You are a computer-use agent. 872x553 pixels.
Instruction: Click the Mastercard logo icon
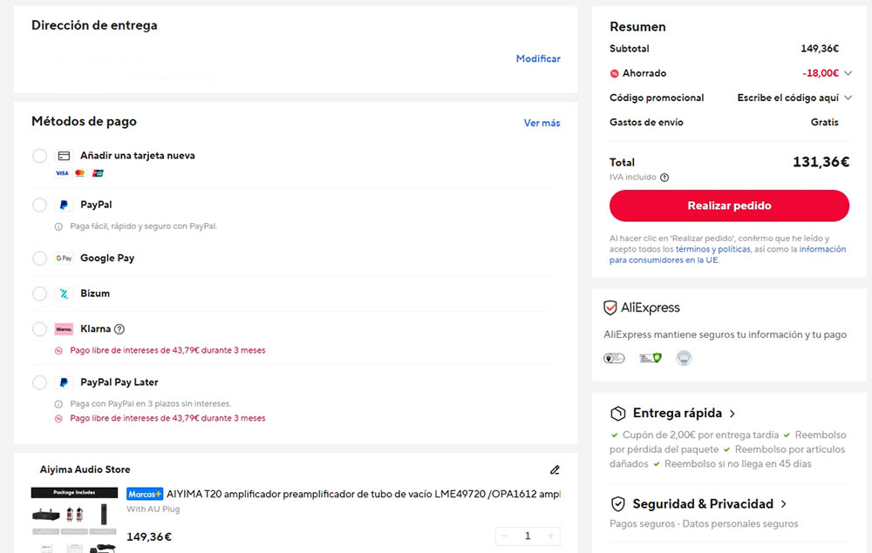[x=80, y=173]
